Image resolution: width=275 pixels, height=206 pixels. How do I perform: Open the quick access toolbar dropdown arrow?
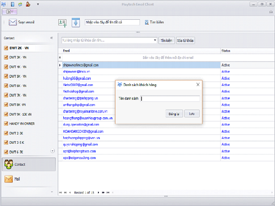pos(38,4)
